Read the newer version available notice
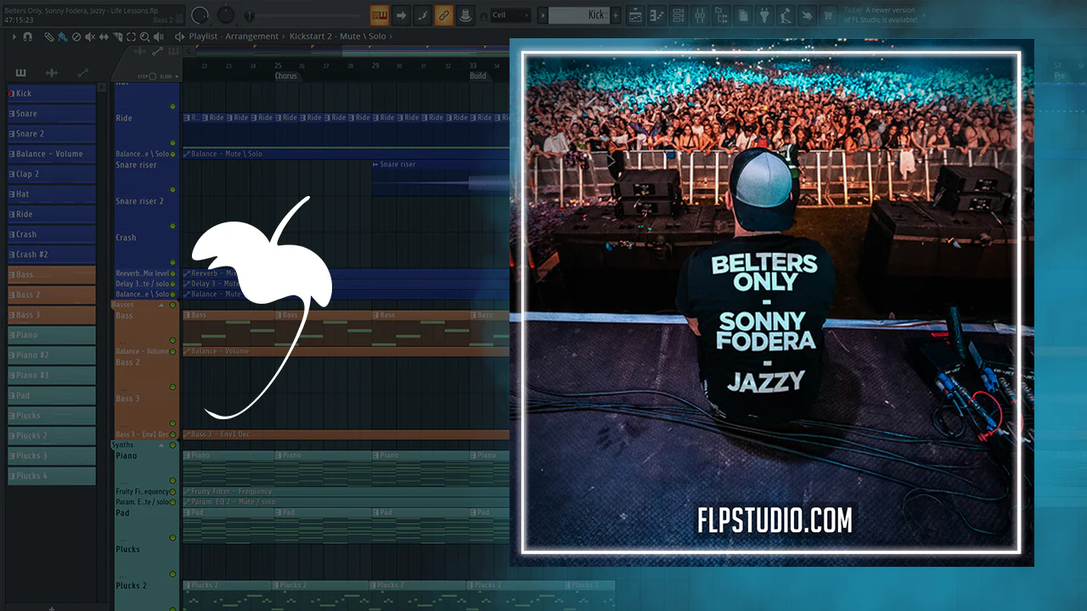The width and height of the screenshot is (1087, 611). point(881,15)
